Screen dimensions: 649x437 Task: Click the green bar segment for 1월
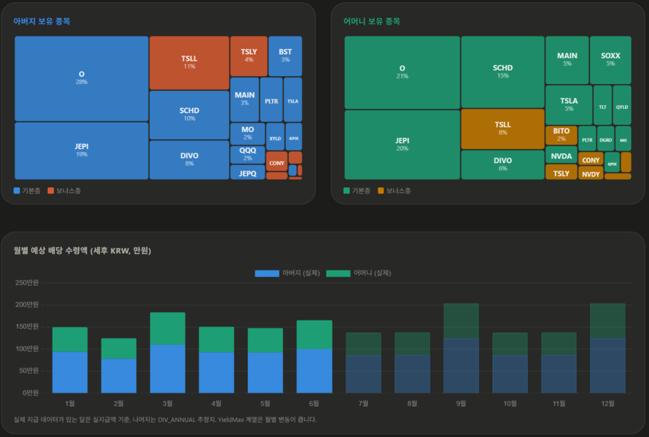(x=70, y=339)
